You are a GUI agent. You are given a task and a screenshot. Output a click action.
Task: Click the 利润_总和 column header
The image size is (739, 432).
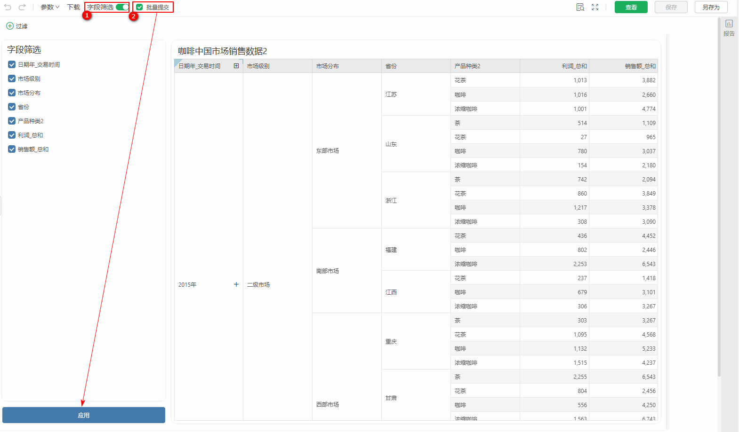554,66
